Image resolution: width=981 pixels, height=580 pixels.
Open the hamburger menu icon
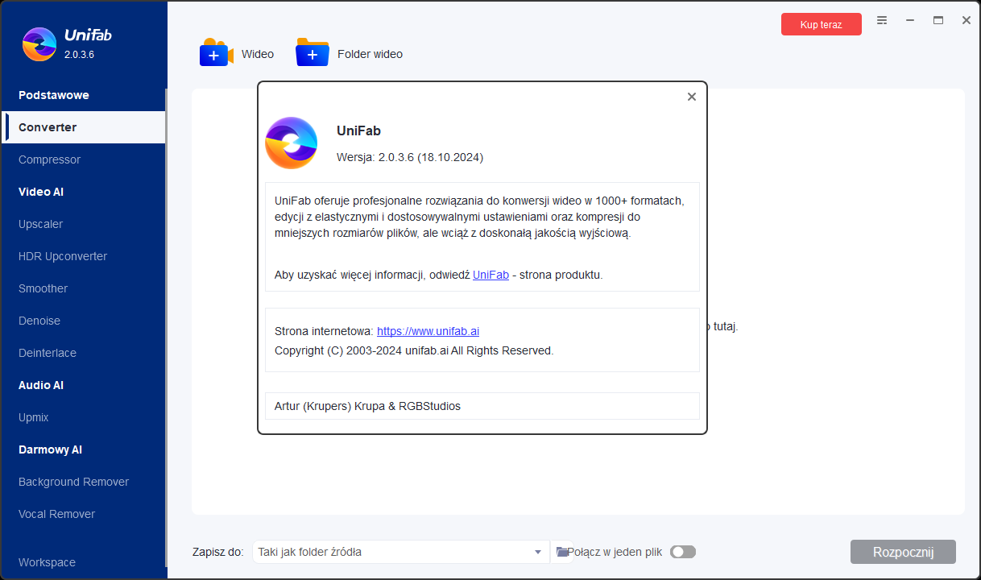(x=882, y=20)
